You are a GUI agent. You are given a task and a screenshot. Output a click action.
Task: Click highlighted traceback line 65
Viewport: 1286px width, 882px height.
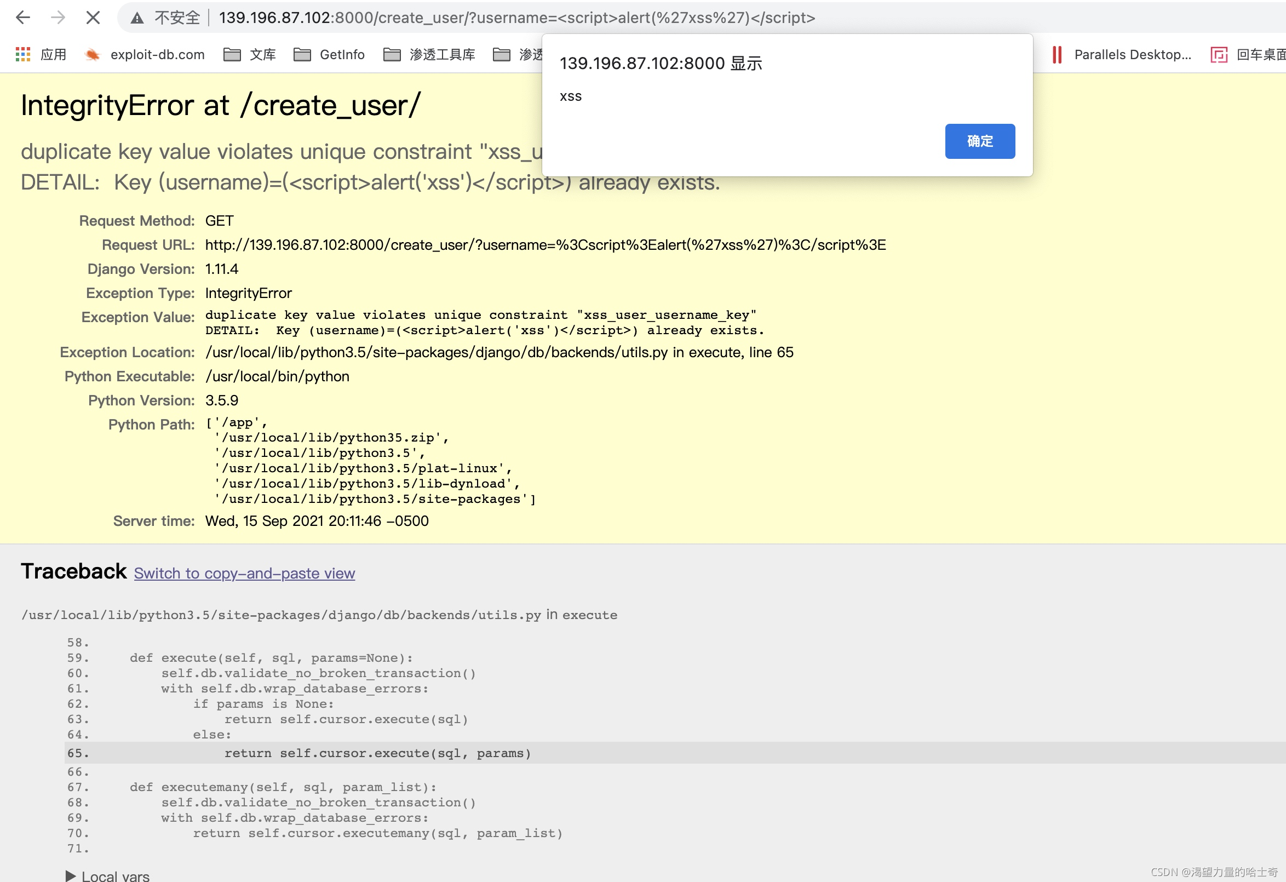click(x=675, y=753)
